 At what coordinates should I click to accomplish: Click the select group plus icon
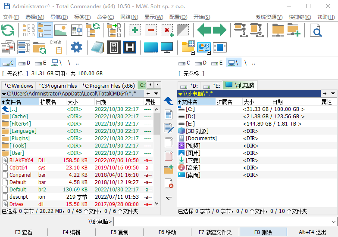click(x=135, y=30)
